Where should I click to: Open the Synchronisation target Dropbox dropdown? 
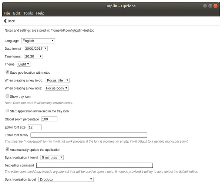[66, 179]
